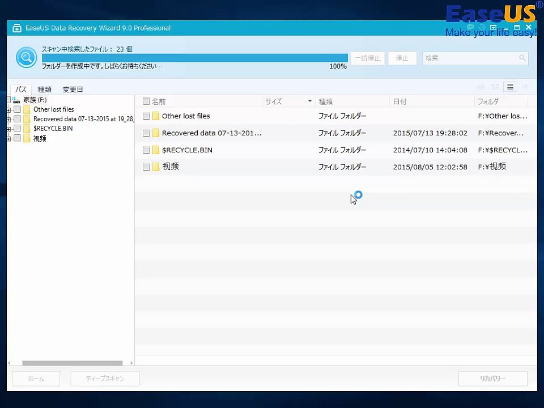
Task: Click the Other lost files folder icon in the list
Action: [156, 116]
